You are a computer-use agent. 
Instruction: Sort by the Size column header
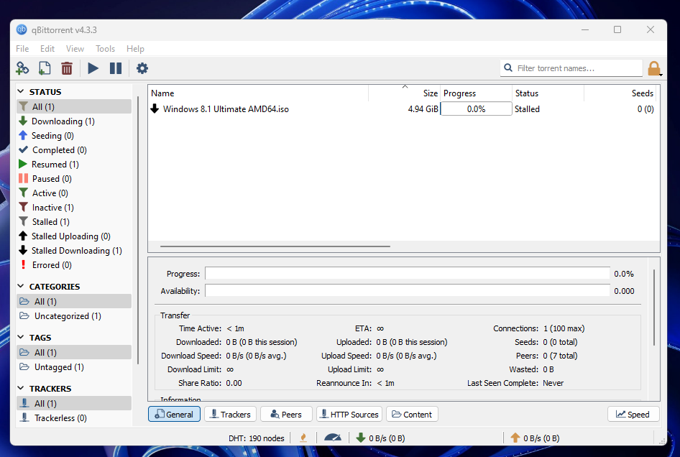[404, 93]
